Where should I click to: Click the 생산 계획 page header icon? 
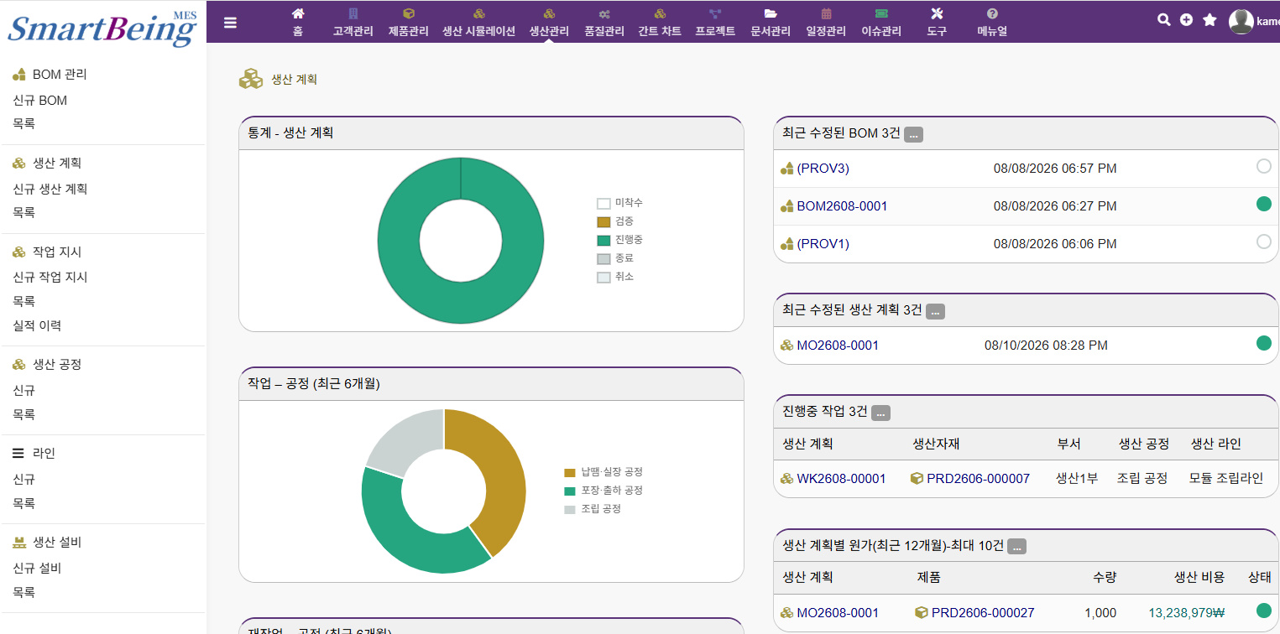point(251,79)
